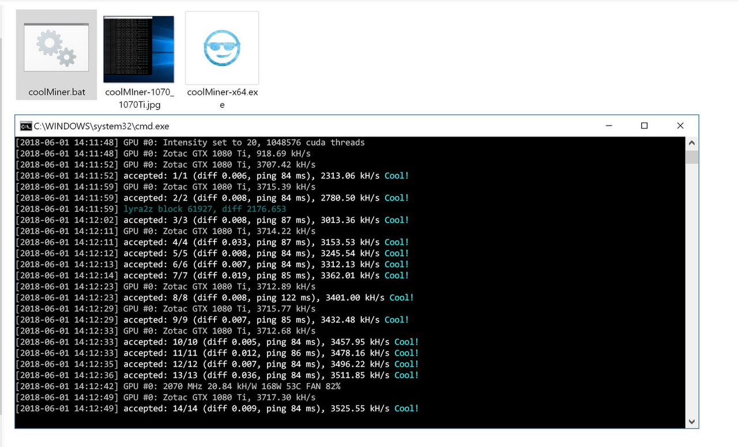Select the coolMiner-x64.exe smiley icon
This screenshot has height=447, width=738.
(222, 48)
